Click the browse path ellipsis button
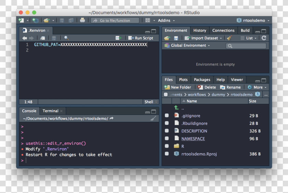This screenshot has height=193, width=288. 266,95
